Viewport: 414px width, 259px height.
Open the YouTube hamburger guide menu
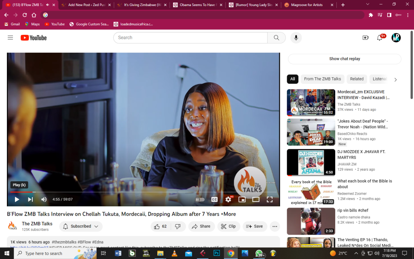[10, 38]
